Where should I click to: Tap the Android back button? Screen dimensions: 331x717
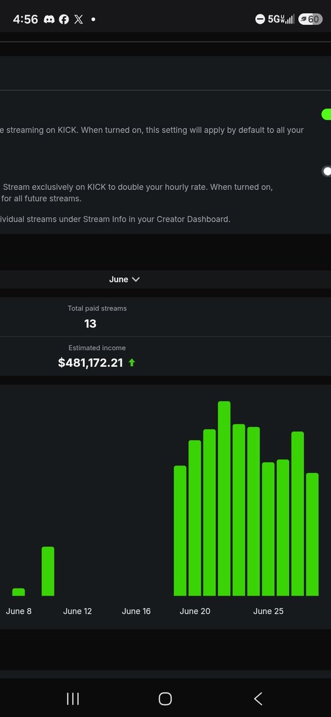point(258,698)
